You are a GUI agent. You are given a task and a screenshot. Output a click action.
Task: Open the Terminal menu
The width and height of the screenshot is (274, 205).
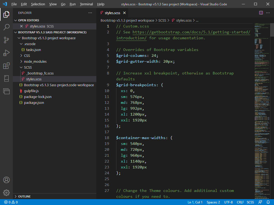[x=86, y=4]
